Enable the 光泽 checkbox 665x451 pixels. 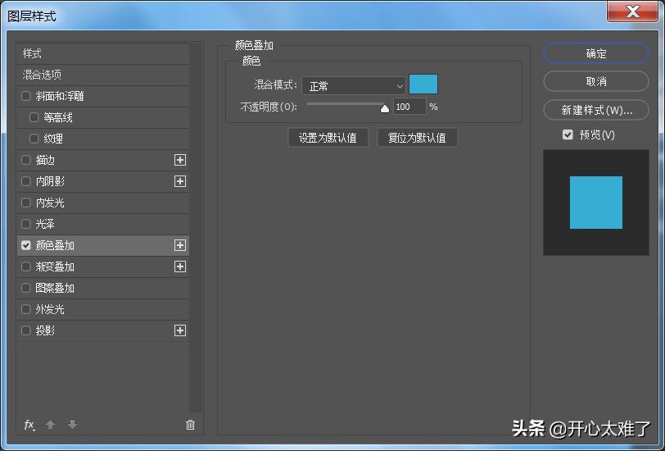(26, 224)
